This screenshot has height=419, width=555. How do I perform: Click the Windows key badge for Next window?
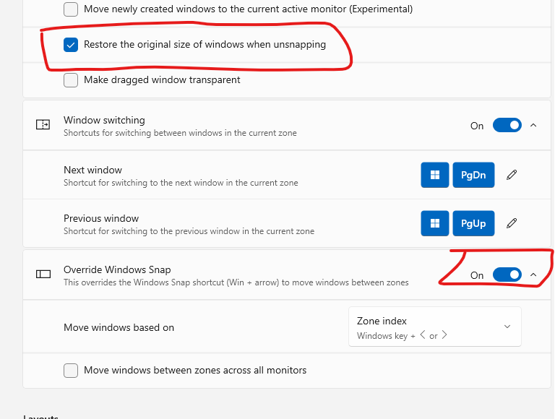click(x=434, y=175)
